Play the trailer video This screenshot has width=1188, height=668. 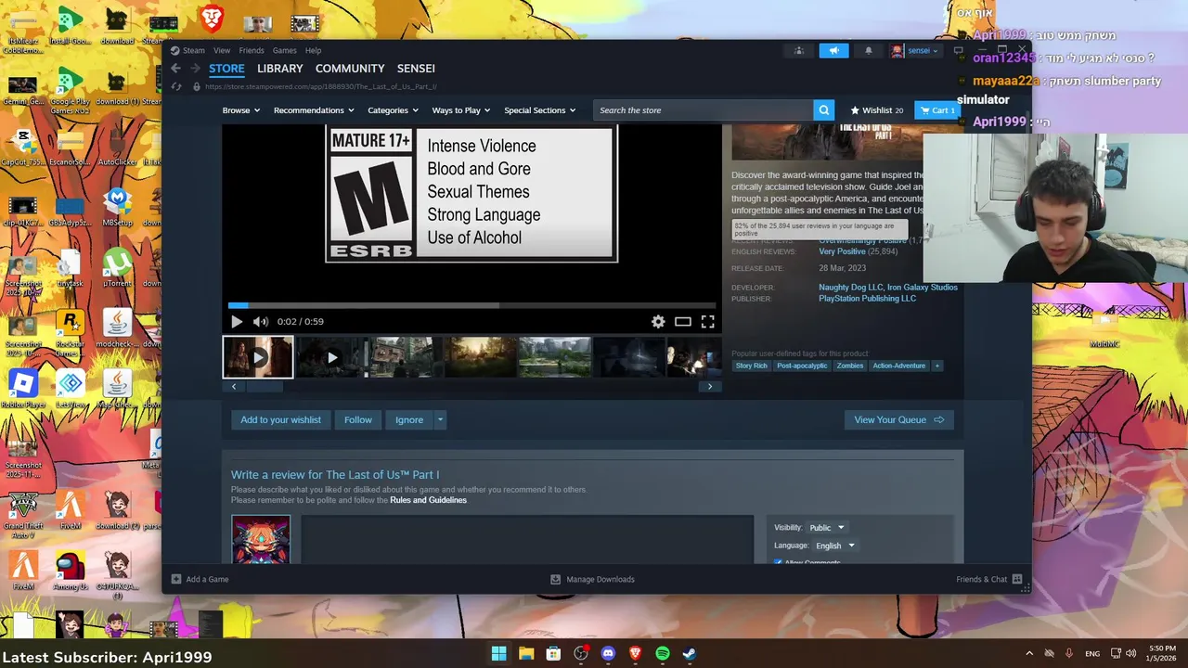237,322
